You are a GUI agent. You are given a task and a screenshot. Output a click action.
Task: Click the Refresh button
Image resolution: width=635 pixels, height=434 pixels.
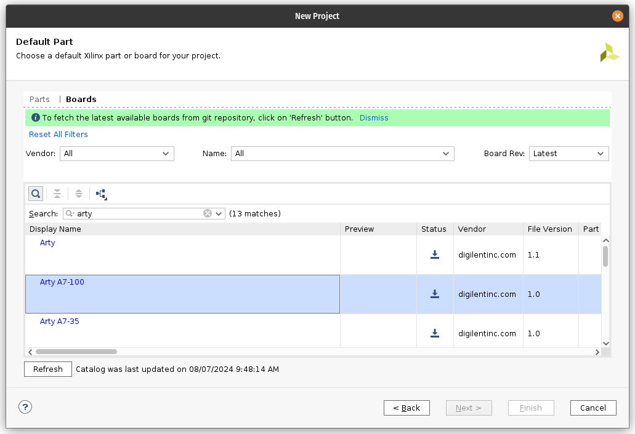48,369
